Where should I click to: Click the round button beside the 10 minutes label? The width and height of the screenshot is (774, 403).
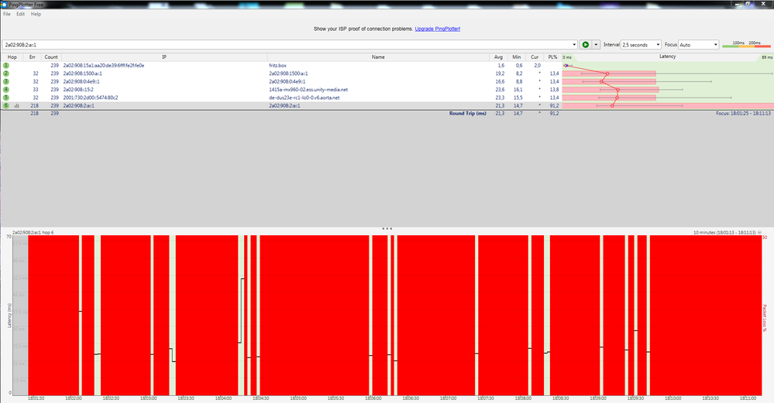[760, 232]
